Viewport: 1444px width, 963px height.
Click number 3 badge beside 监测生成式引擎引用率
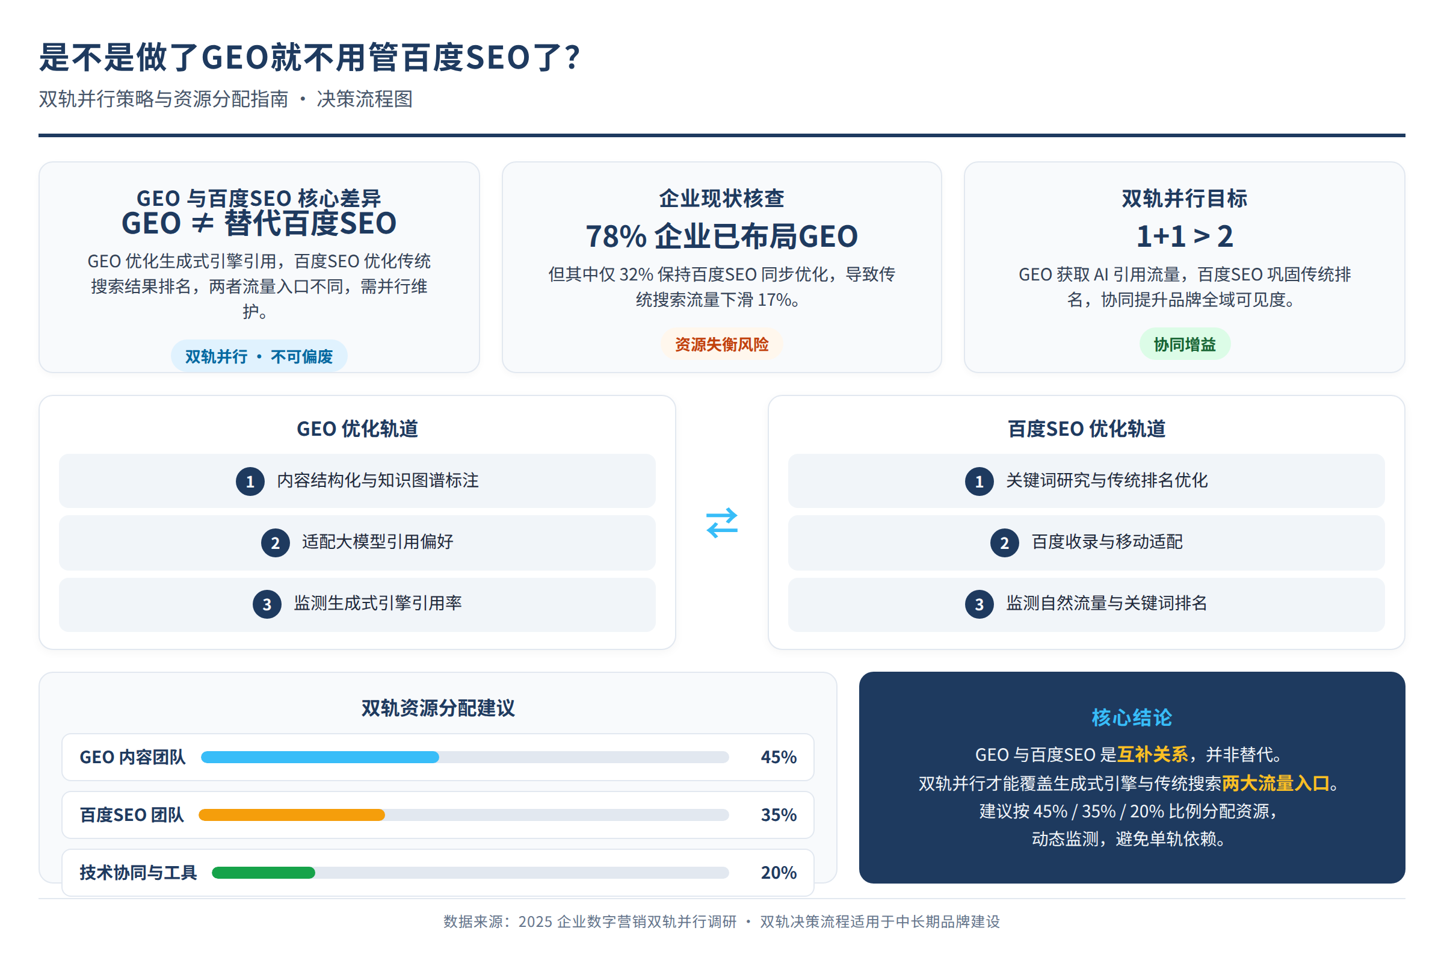[x=267, y=604]
